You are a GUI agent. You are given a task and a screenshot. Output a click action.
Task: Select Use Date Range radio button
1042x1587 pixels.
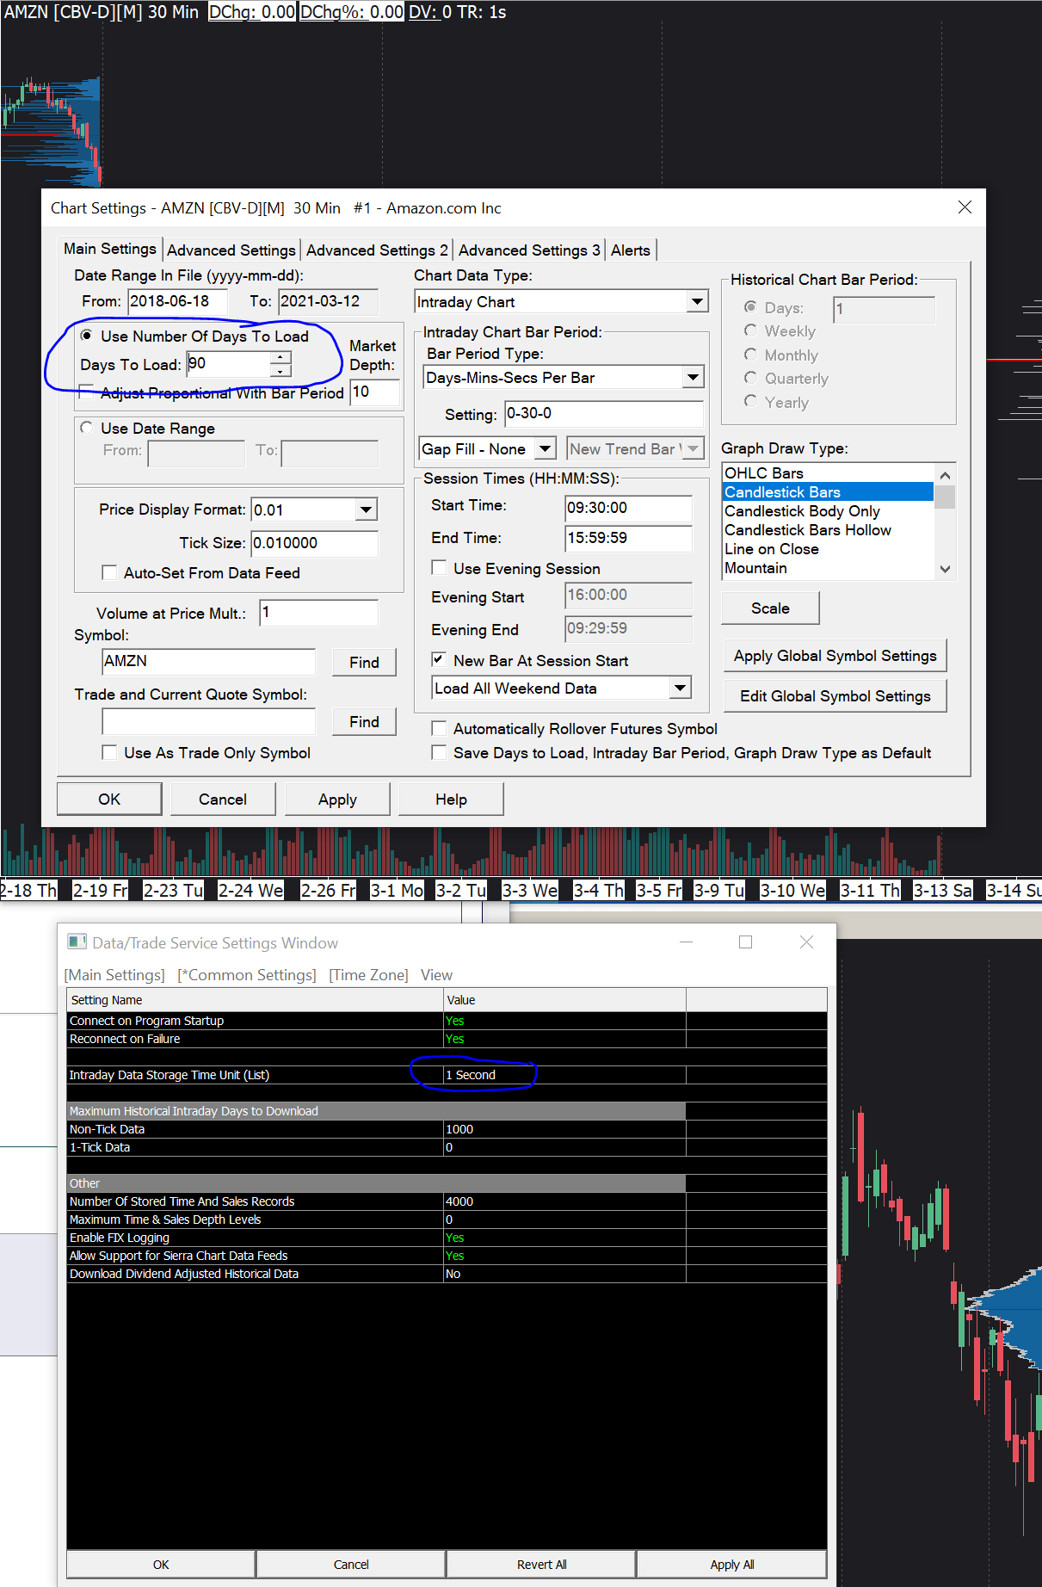coord(87,428)
